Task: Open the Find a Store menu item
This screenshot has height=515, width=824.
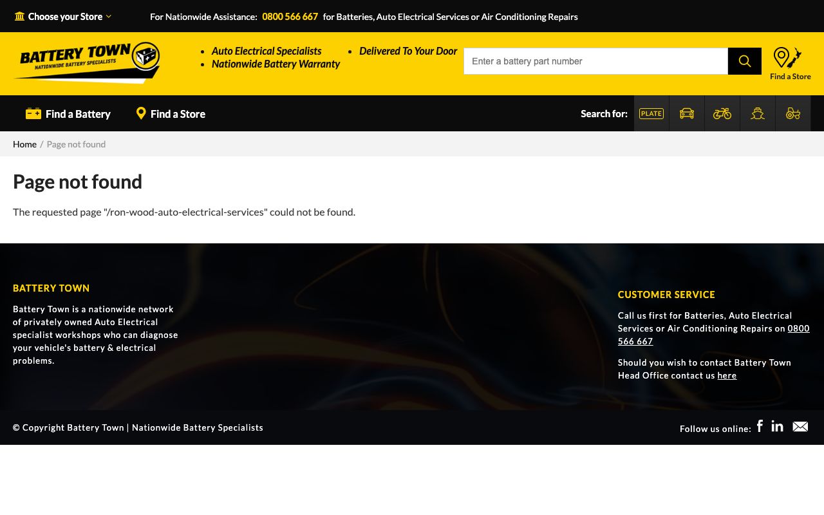Action: [x=171, y=114]
